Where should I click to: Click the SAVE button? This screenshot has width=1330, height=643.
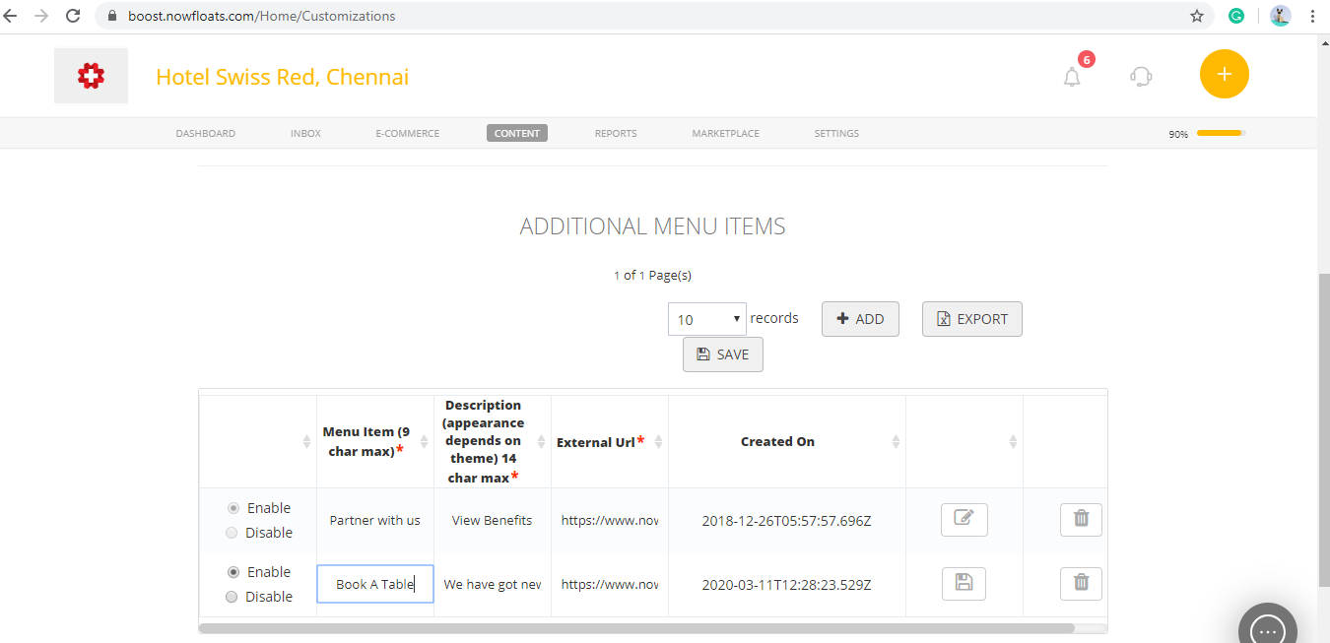click(723, 354)
